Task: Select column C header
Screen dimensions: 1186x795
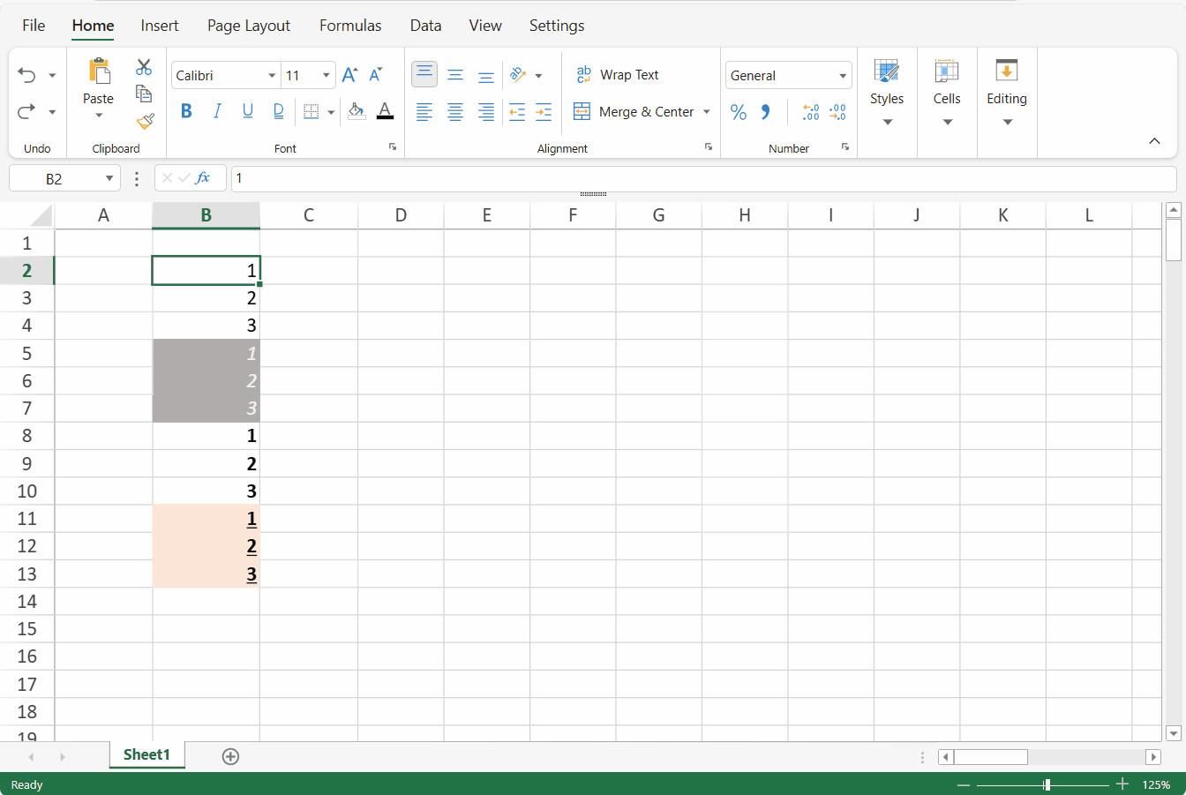Action: [x=309, y=215]
